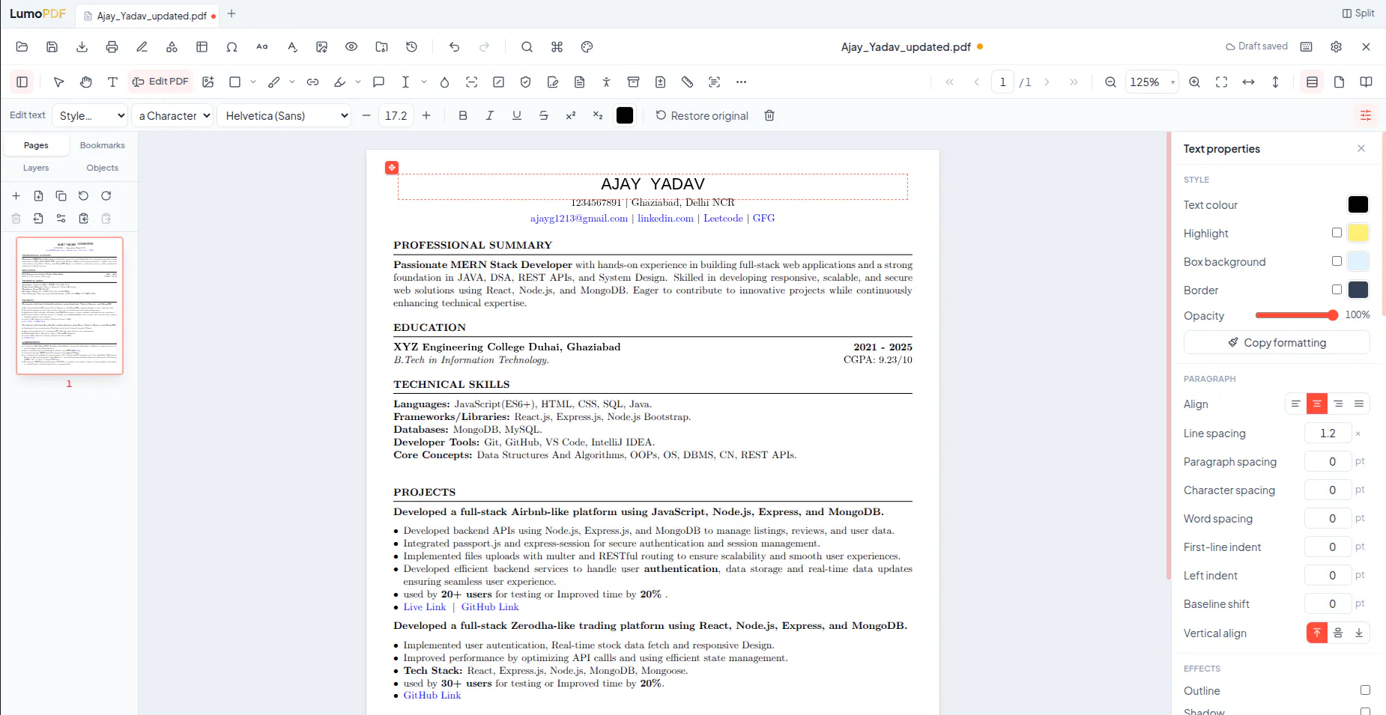This screenshot has width=1386, height=715.
Task: Click the Superscript icon
Action: click(571, 115)
